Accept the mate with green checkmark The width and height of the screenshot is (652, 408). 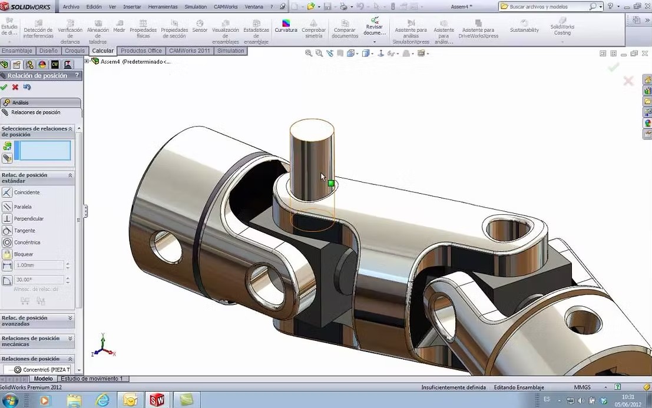[x=4, y=87]
